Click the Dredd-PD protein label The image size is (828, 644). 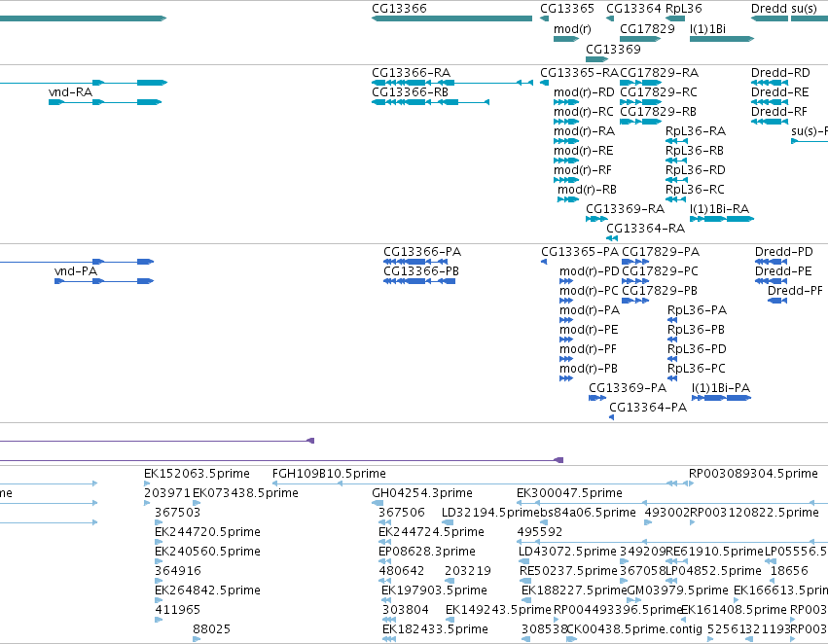tap(784, 252)
